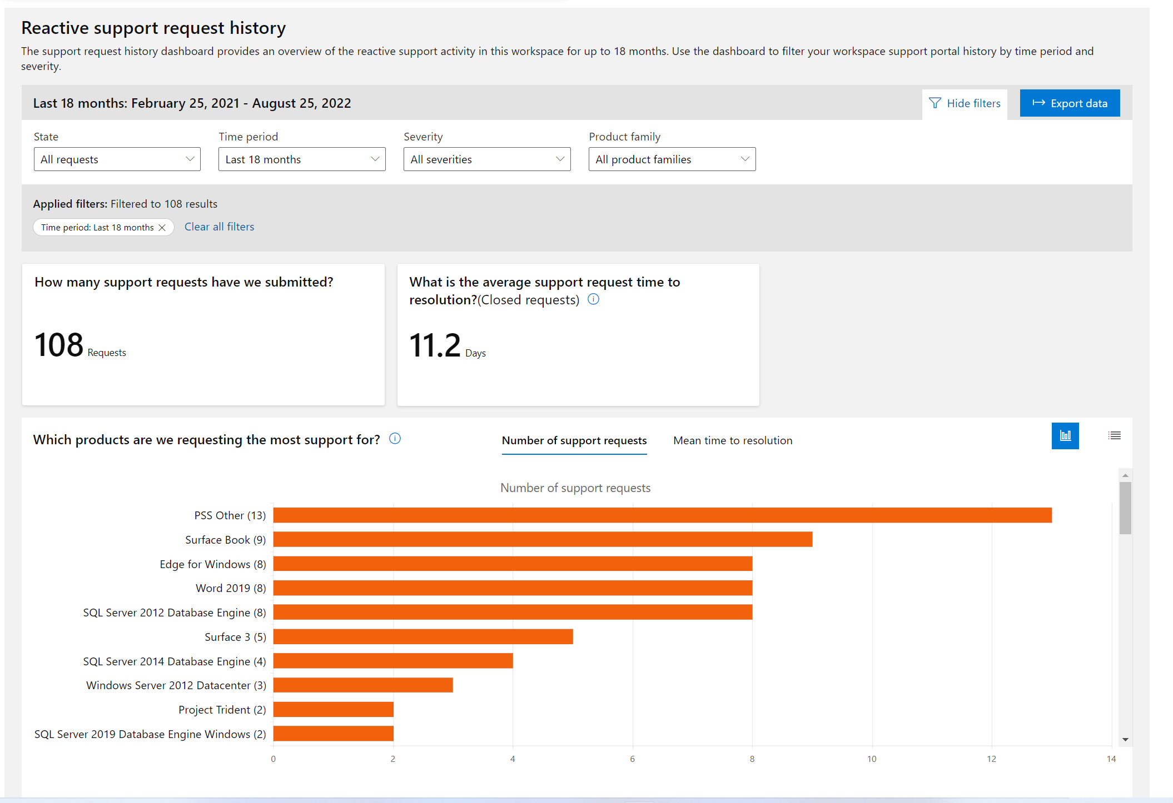Screen dimensions: 1173x803
Task: Click the chart vertical scrollbar thumb
Action: pyautogui.click(x=1125, y=508)
